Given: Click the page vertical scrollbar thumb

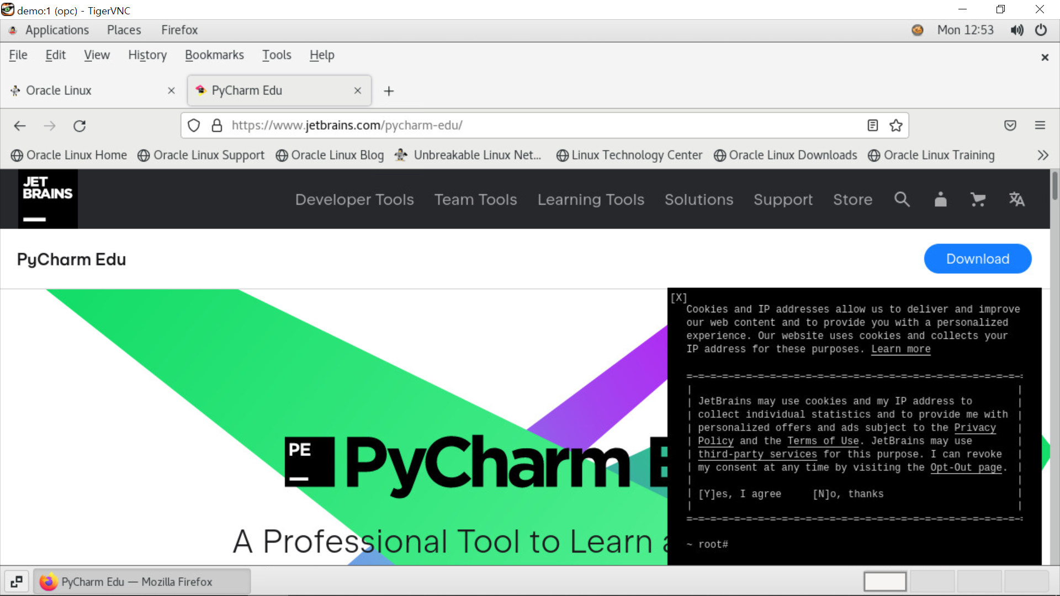Looking at the screenshot, I should click(x=1054, y=186).
